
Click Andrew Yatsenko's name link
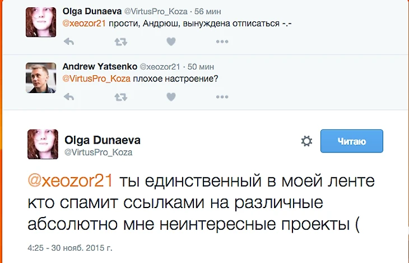(100, 67)
